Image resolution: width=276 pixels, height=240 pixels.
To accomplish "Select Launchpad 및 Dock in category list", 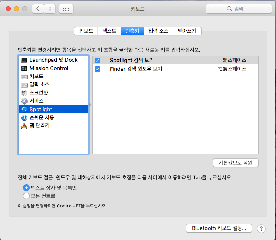I will click(53, 60).
